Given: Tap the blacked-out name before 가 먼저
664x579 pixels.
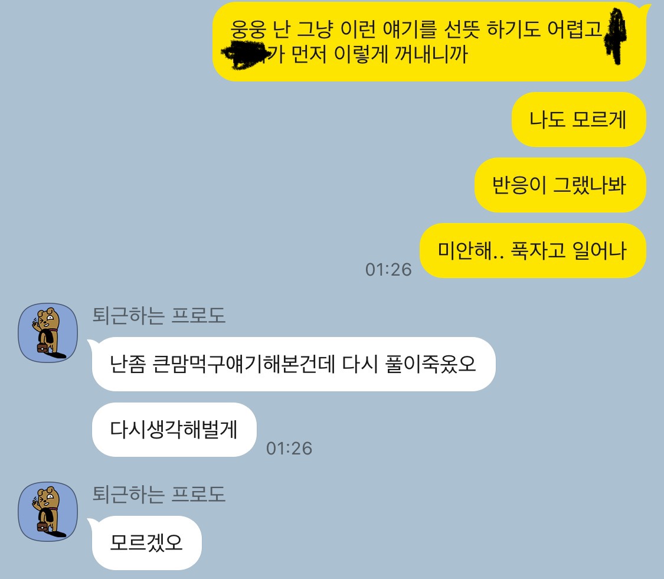Looking at the screenshot, I should [245, 55].
